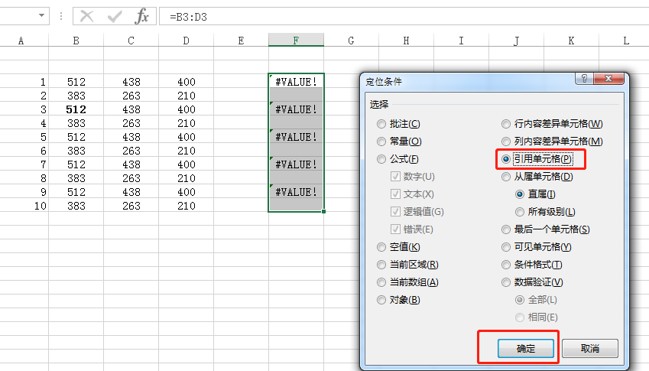Cancel the formula entry with X icon
This screenshot has width=649, height=371.
coord(87,17)
